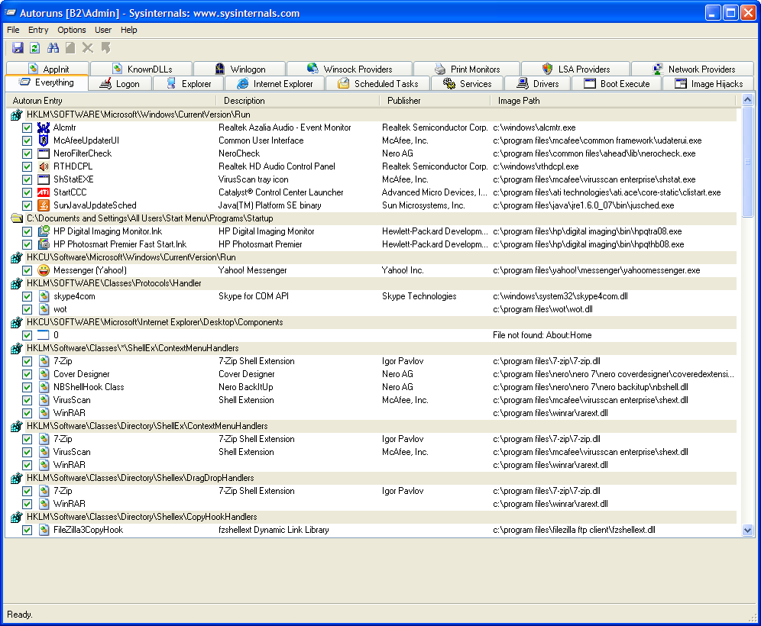Select the HKLM CopyHookHandlers key row
This screenshot has height=626, width=761.
coord(373,517)
